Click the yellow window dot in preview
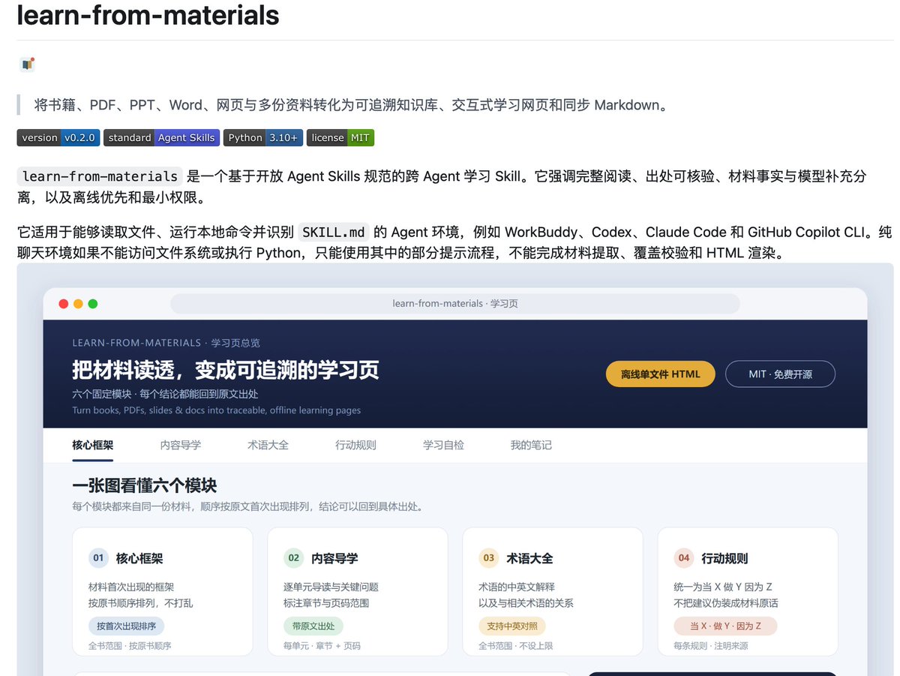900x676 pixels. (x=78, y=304)
